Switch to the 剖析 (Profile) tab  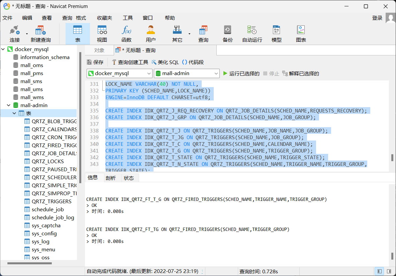[111, 178]
